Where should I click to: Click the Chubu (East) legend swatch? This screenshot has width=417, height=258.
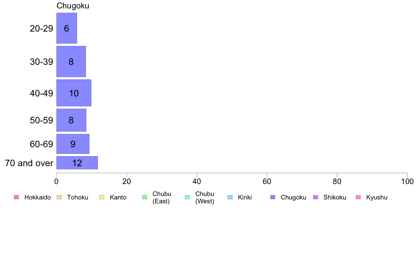point(145,197)
